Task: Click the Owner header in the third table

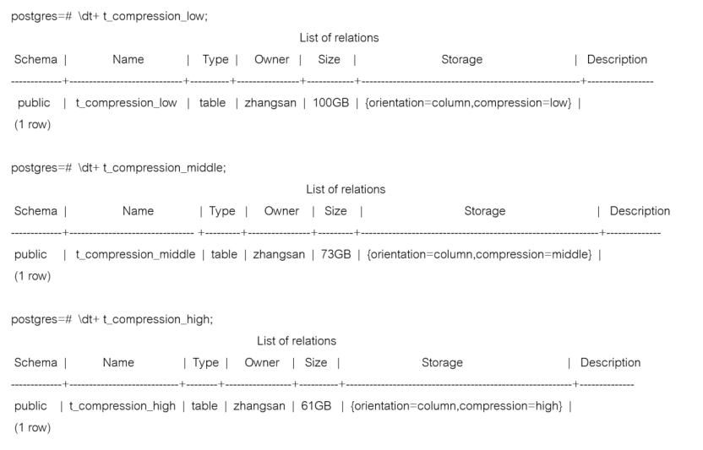Action: 262,362
